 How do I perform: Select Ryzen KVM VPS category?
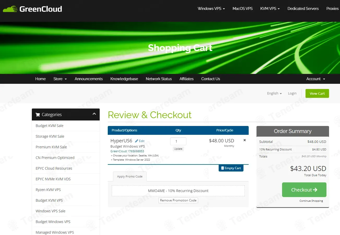48,190
